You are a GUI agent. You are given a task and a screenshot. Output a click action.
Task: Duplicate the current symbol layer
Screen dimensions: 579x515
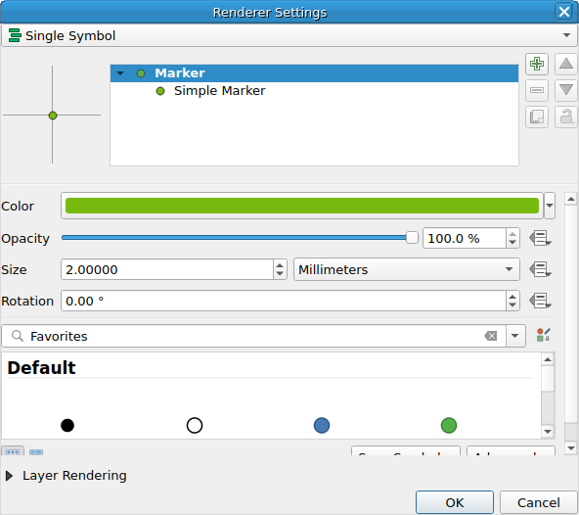point(537,117)
